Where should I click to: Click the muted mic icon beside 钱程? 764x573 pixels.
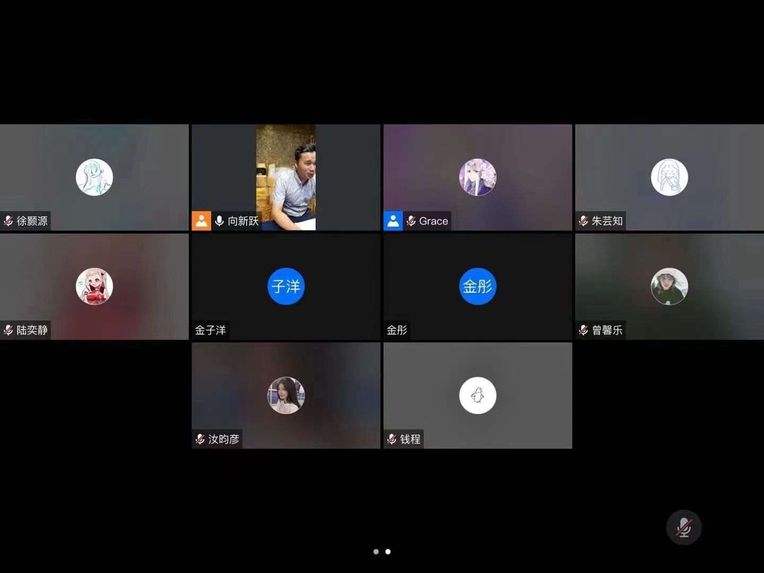point(392,439)
